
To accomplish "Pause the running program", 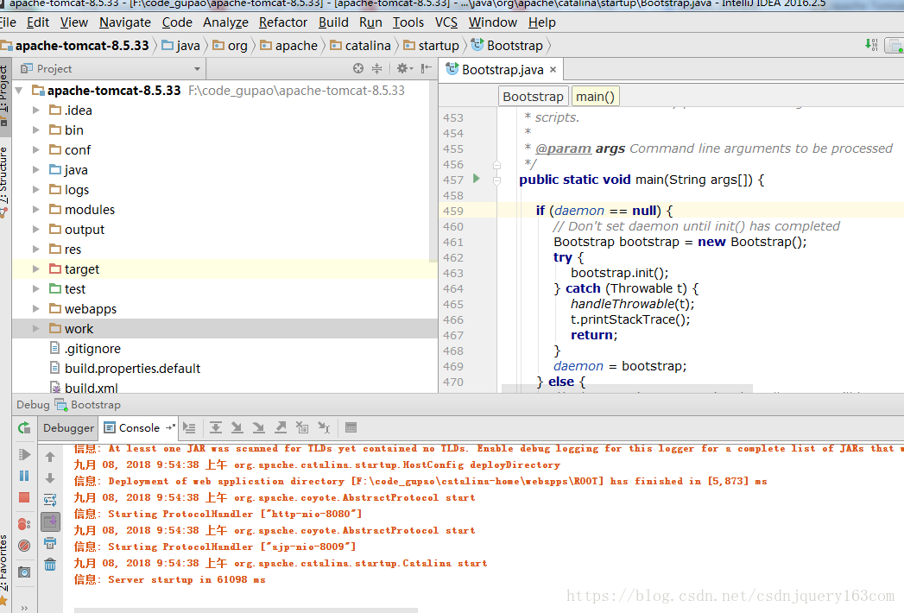I will 24,476.
